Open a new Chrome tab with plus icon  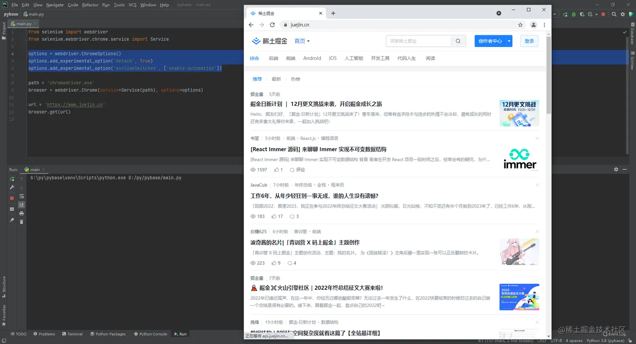tap(333, 13)
